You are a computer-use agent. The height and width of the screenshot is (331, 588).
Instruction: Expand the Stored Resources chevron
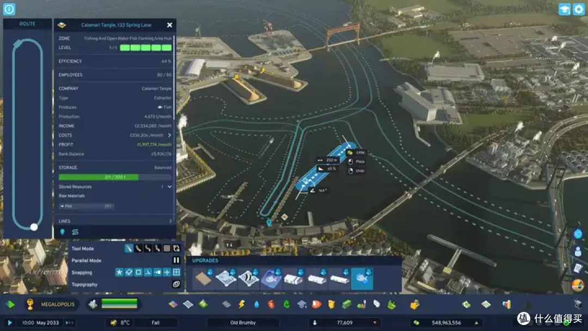tap(169, 187)
